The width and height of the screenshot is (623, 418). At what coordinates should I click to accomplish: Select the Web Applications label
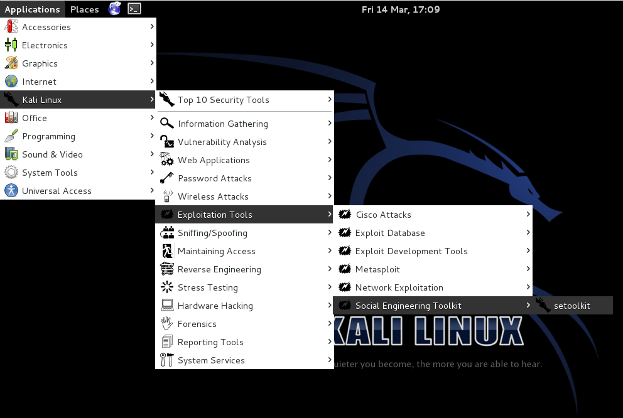(x=214, y=160)
